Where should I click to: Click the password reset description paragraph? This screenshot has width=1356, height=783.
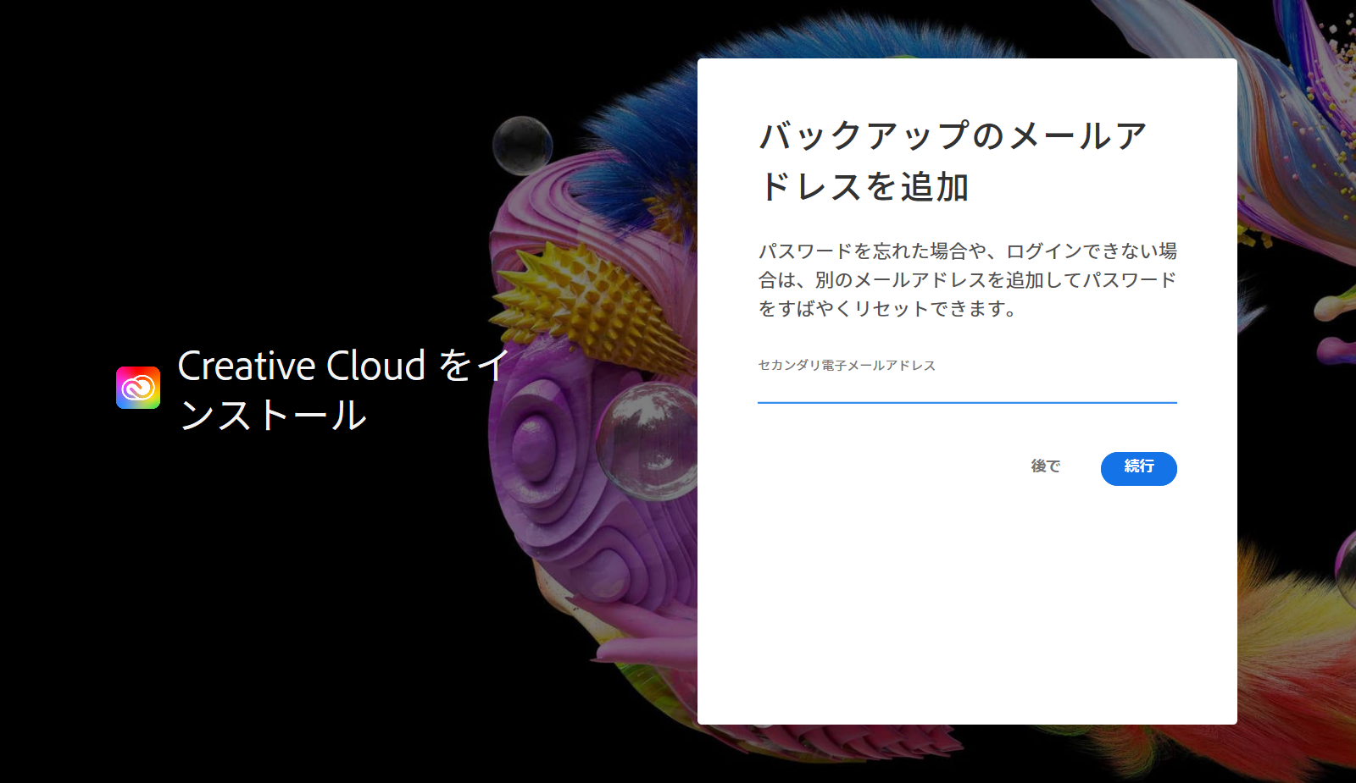pyautogui.click(x=966, y=279)
